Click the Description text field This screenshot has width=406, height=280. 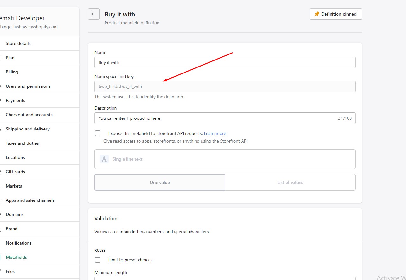coord(216,118)
